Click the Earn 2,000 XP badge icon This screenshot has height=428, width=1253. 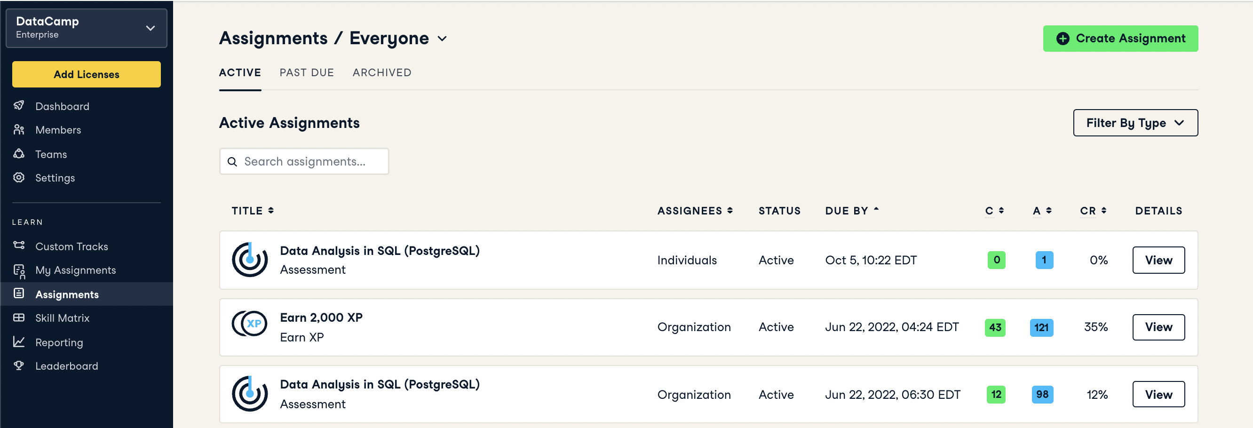click(250, 325)
